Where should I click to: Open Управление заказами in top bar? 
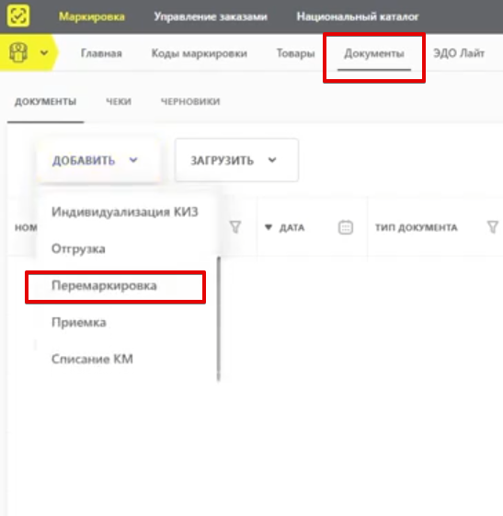[x=211, y=17]
